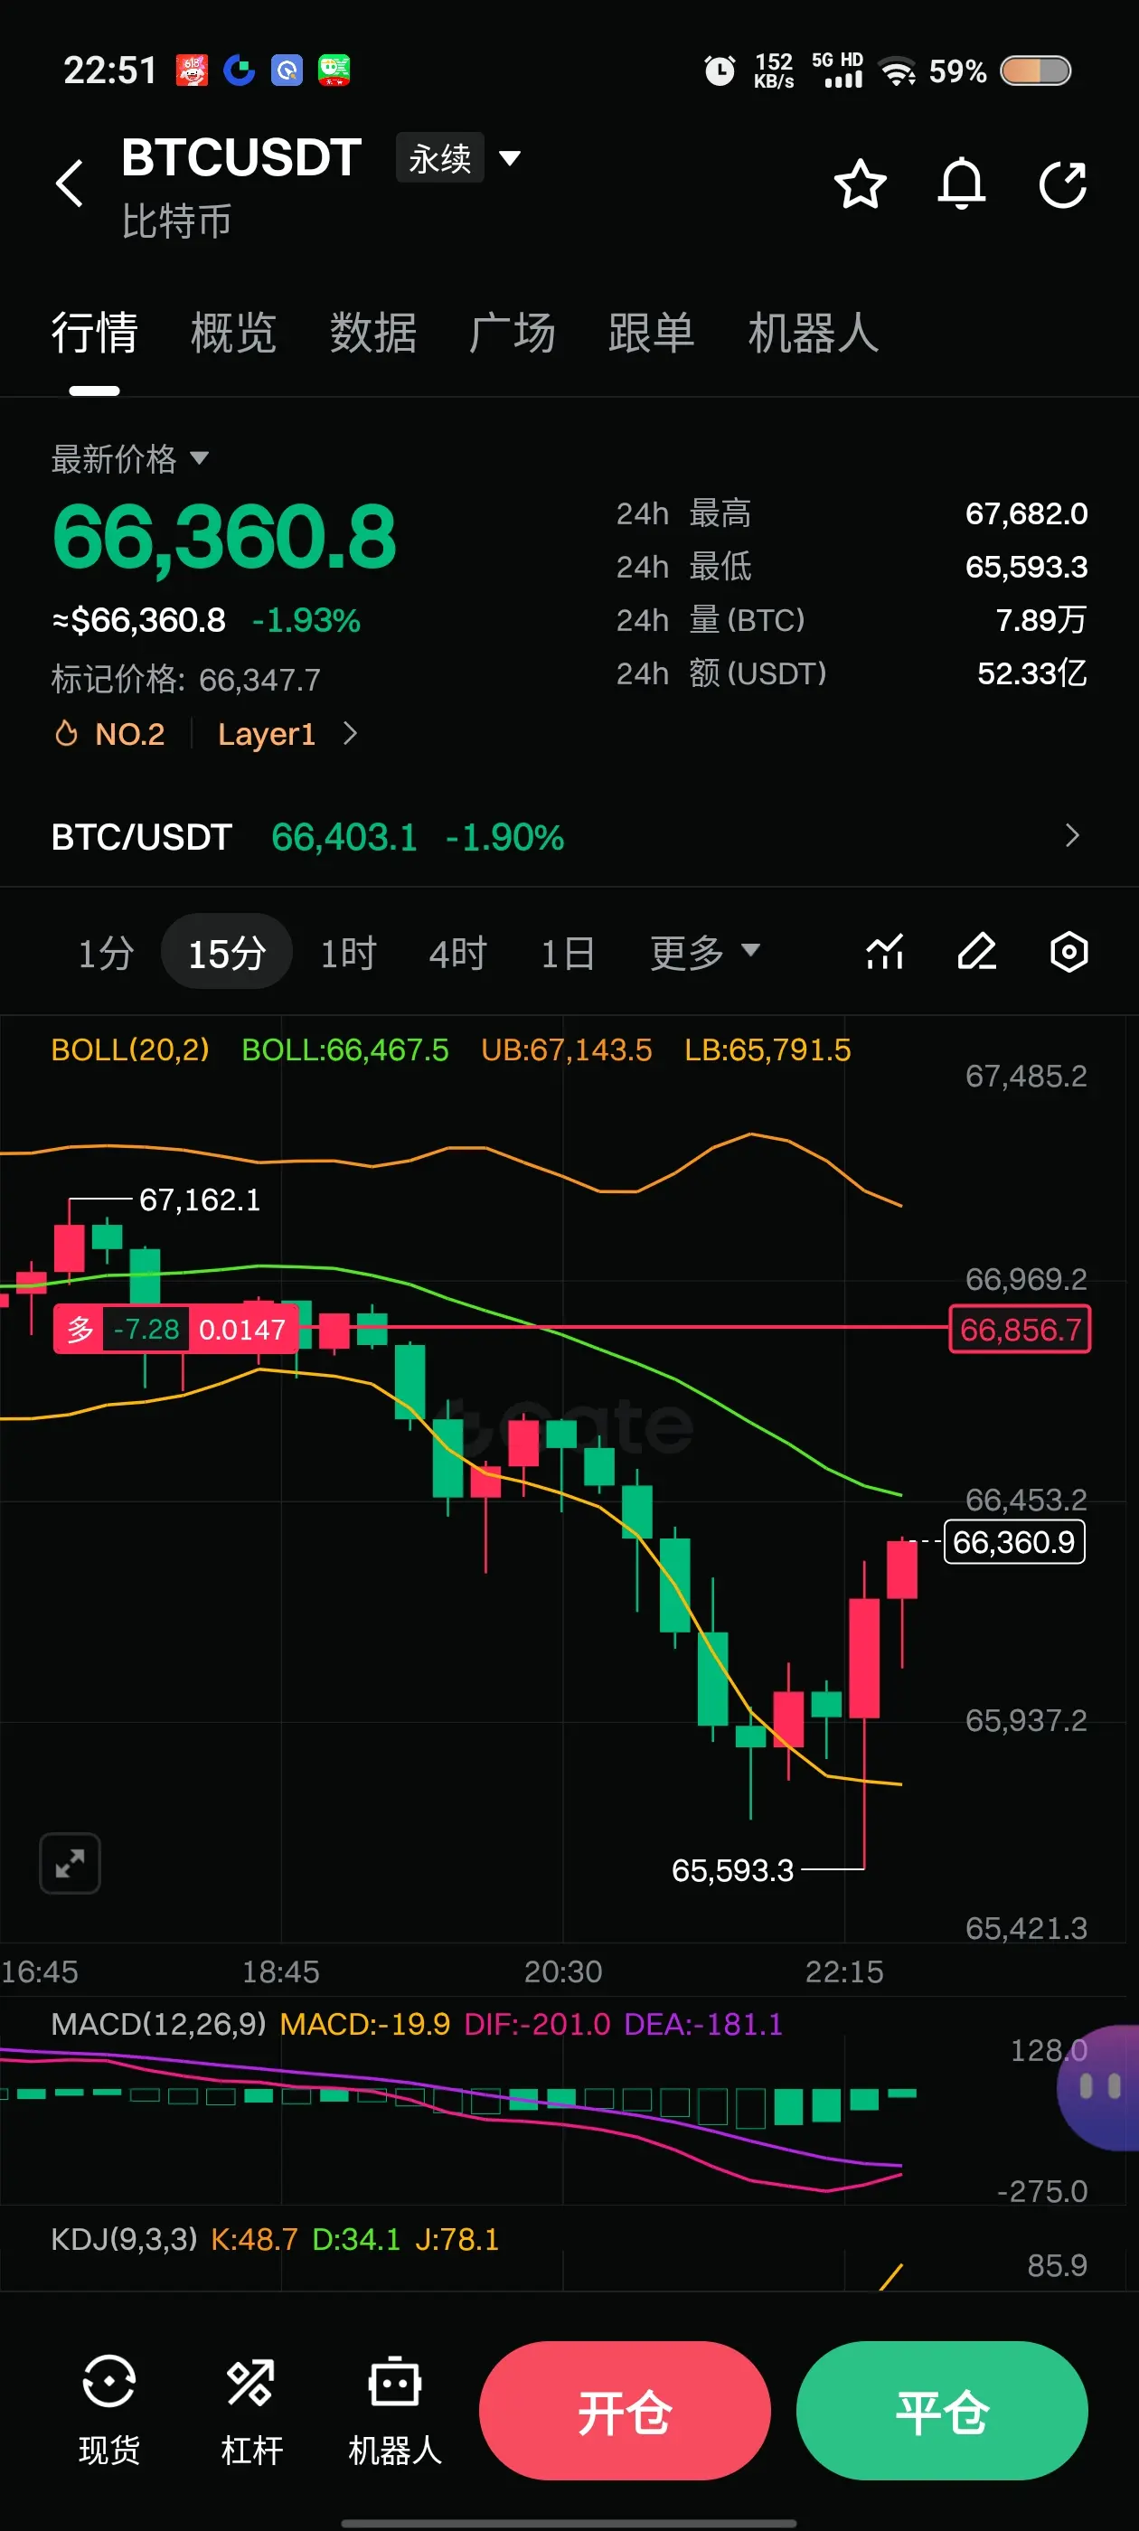Tap the alarm clock status icon
Viewport: 1139px width, 2531px height.
click(x=720, y=71)
